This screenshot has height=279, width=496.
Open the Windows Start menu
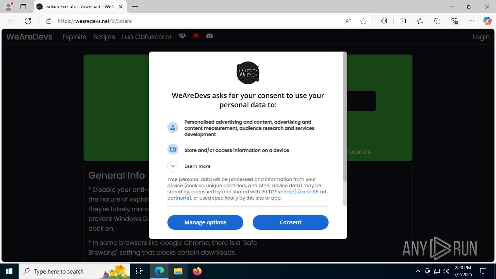click(9, 271)
